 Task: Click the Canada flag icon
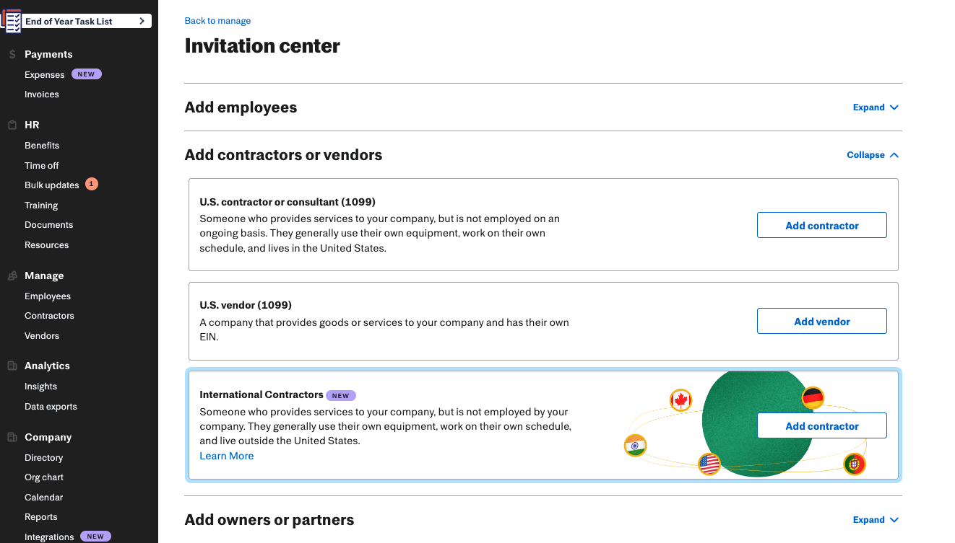[680, 400]
